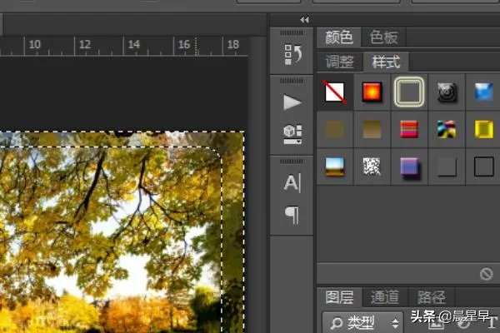Select the sunset sky style thumbnail
The width and height of the screenshot is (500, 333).
(337, 166)
